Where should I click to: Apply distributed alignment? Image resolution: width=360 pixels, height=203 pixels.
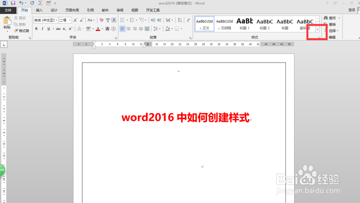pyautogui.click(x=147, y=29)
